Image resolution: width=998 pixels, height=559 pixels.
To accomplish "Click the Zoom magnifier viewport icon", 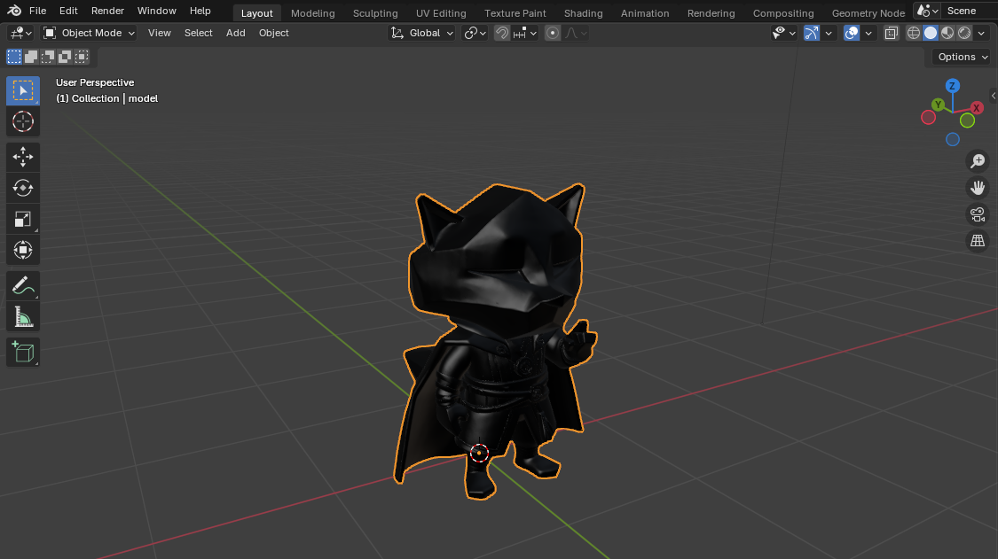I will [x=978, y=161].
